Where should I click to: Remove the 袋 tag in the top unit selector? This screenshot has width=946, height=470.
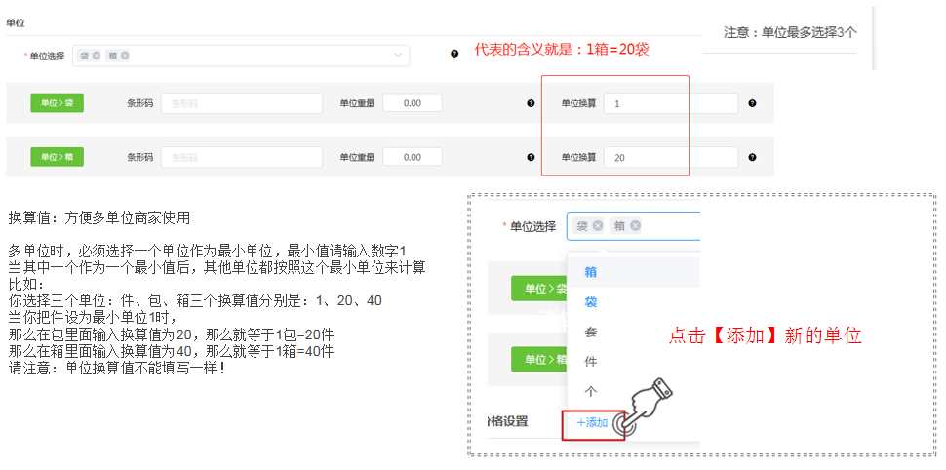97,55
